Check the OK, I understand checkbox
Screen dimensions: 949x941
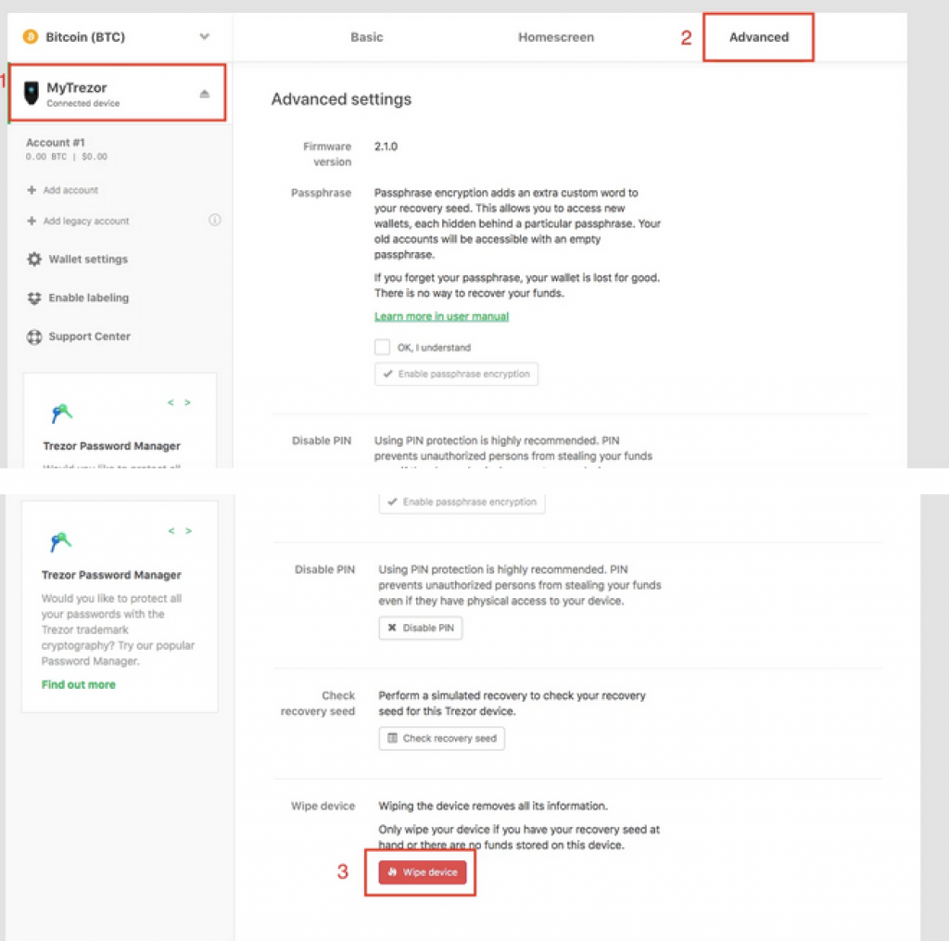[x=382, y=347]
